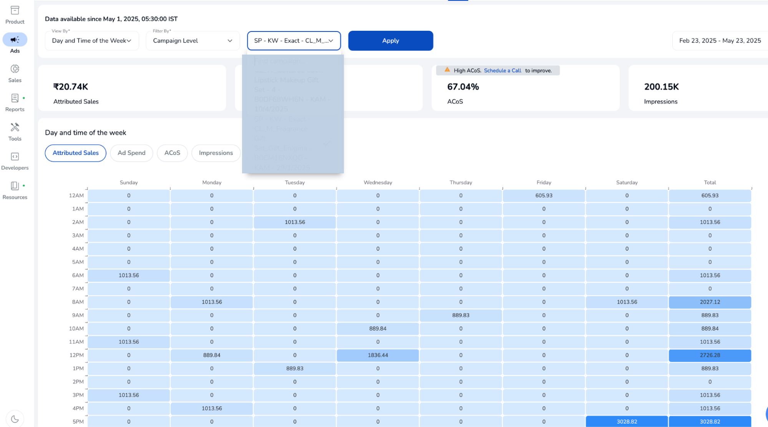Click the Monday 12PM cell 889.84

pyautogui.click(x=212, y=355)
